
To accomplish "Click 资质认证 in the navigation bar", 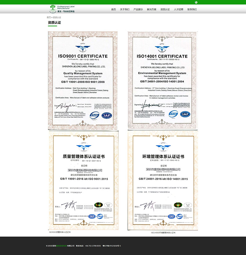I will point(165,10).
